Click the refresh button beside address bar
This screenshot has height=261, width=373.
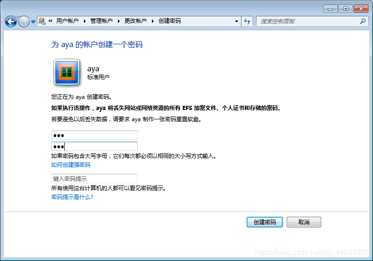(x=247, y=21)
